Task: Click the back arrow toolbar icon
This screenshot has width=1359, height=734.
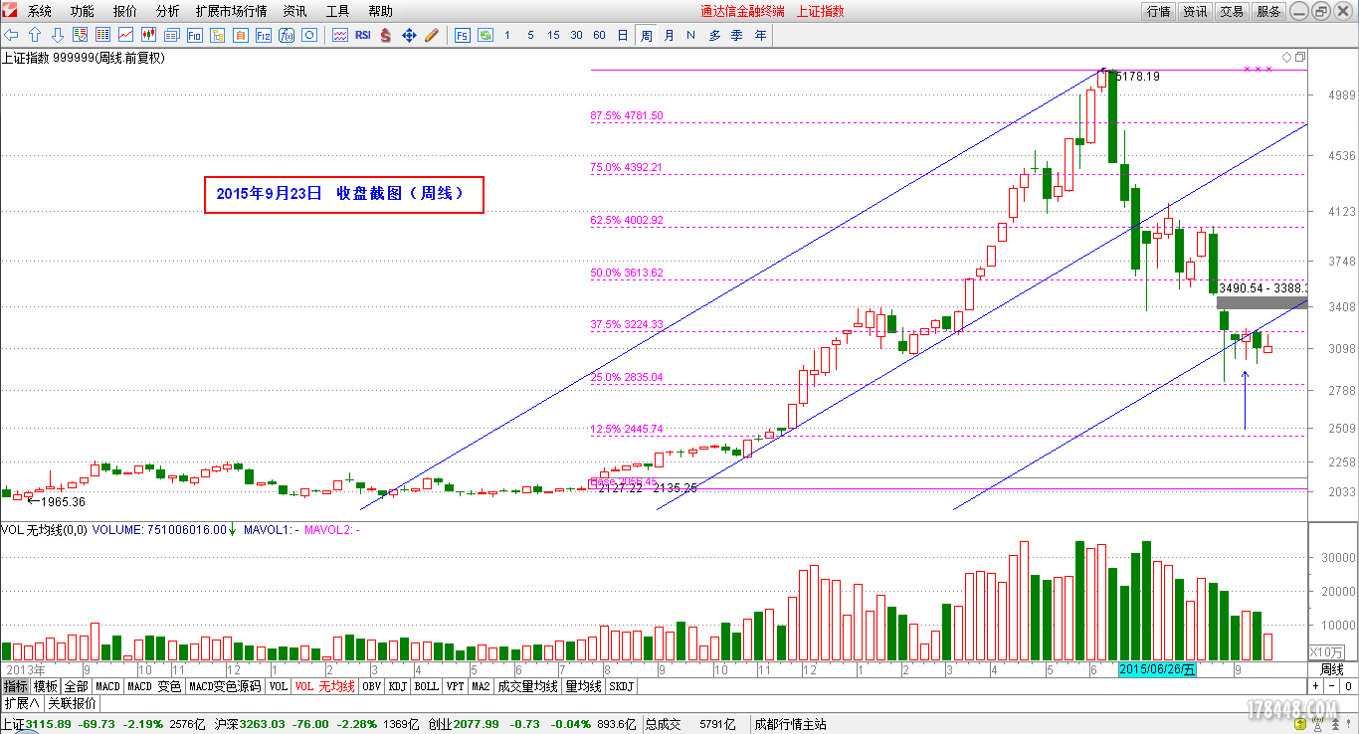Action: [12, 35]
